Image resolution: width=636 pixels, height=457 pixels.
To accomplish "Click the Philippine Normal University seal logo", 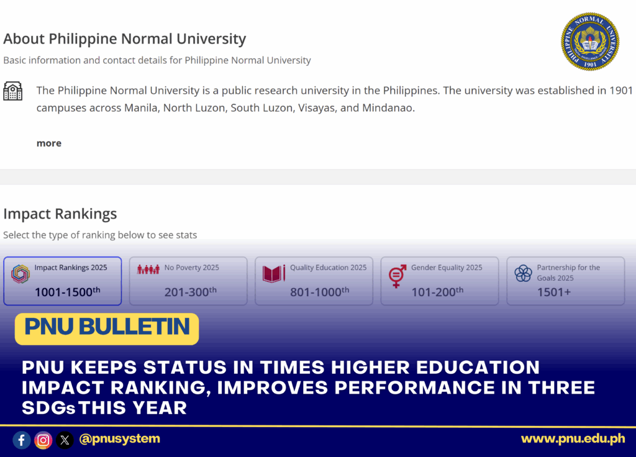I will pyautogui.click(x=589, y=41).
